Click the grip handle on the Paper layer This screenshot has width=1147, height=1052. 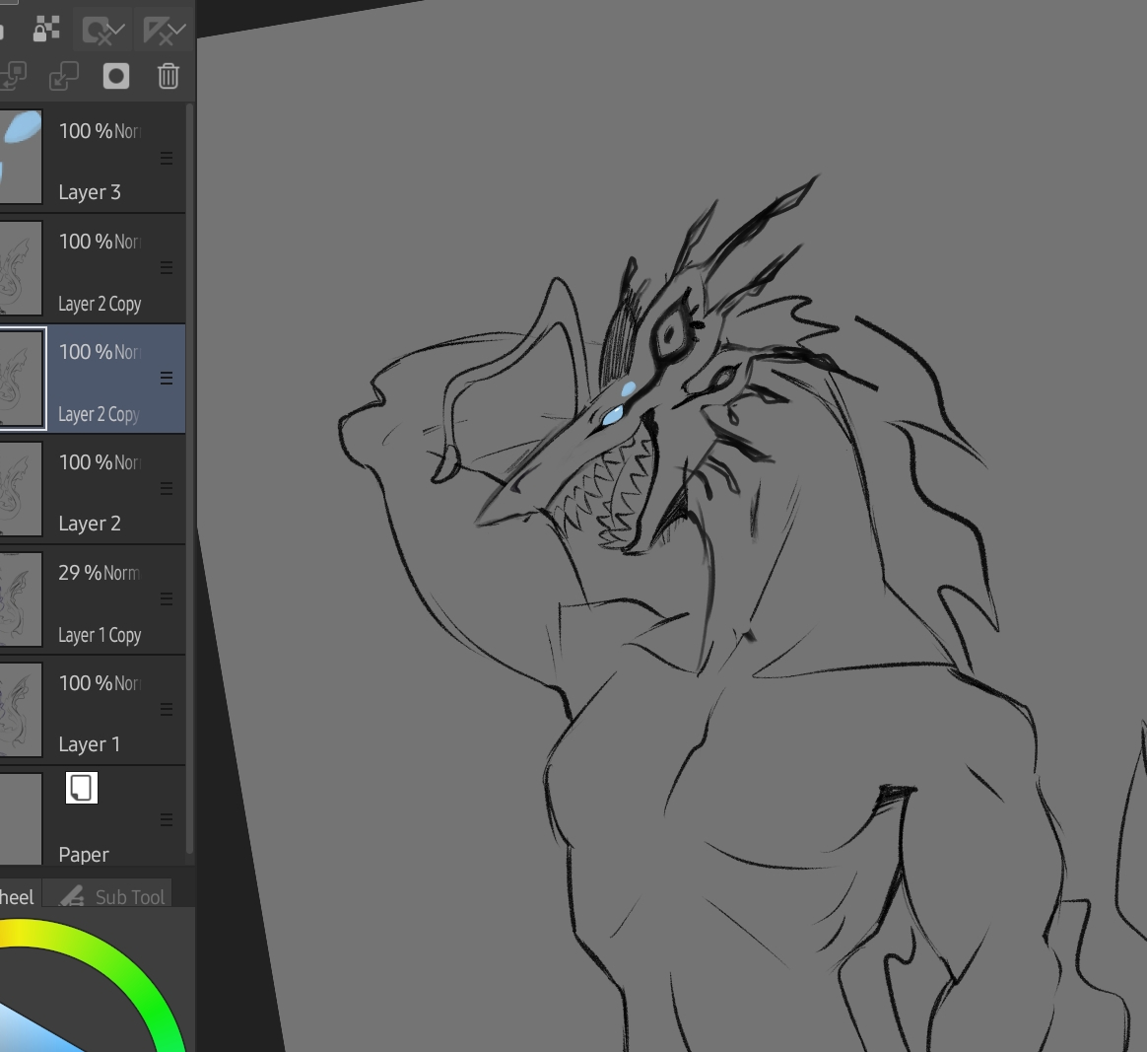pos(167,820)
